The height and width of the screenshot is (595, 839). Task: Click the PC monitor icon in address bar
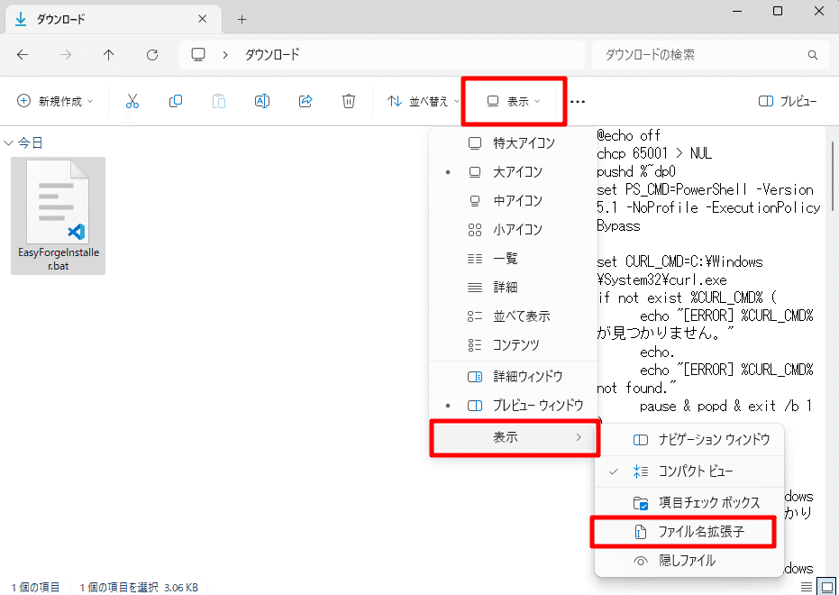pos(198,55)
